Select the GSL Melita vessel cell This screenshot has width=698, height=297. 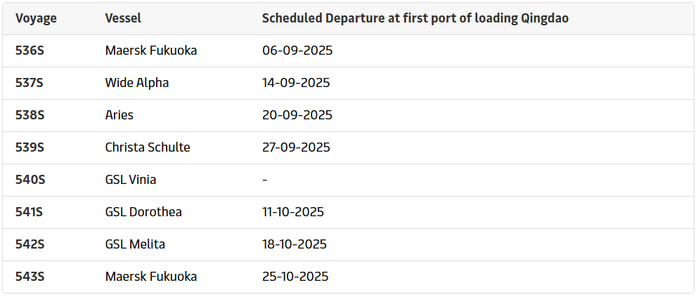point(136,244)
